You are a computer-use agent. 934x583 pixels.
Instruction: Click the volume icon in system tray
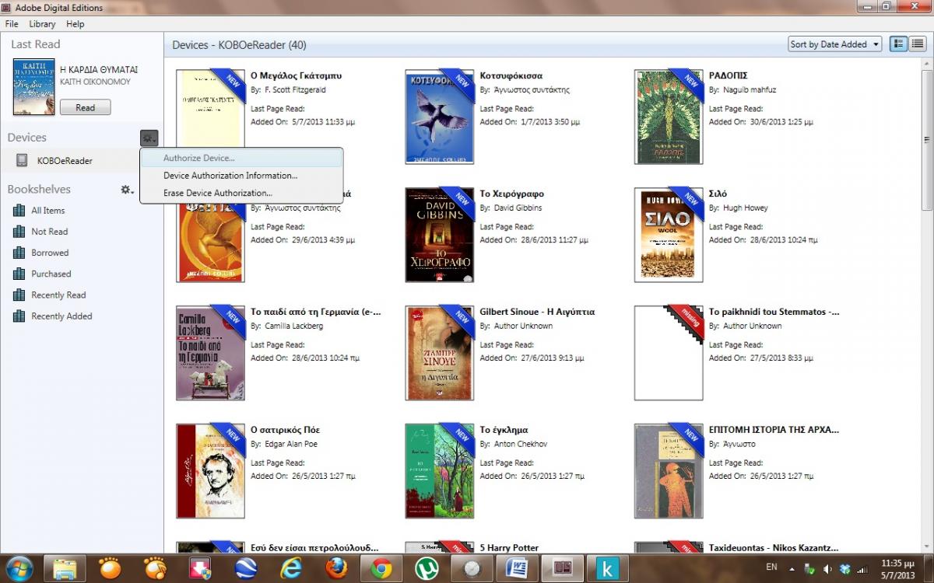coord(826,569)
